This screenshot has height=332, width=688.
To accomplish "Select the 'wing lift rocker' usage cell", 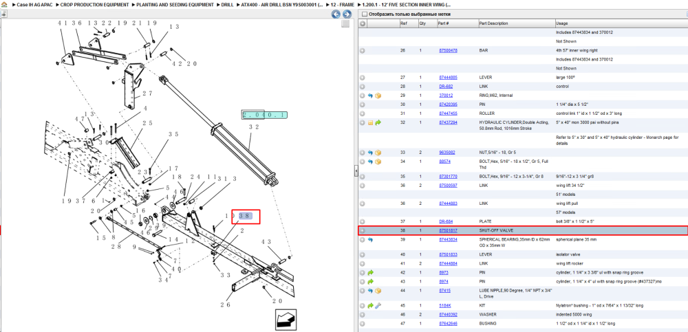I will pos(569,263).
